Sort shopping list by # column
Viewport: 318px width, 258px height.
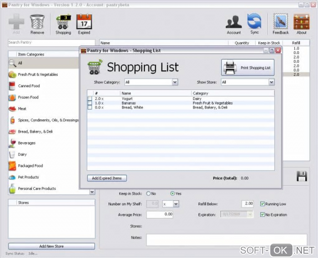(107, 93)
